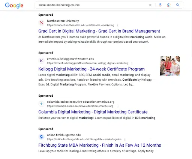Click the columbia-online-executive-education.emeritus.org URL
192x159 pixels.
click(x=80, y=106)
